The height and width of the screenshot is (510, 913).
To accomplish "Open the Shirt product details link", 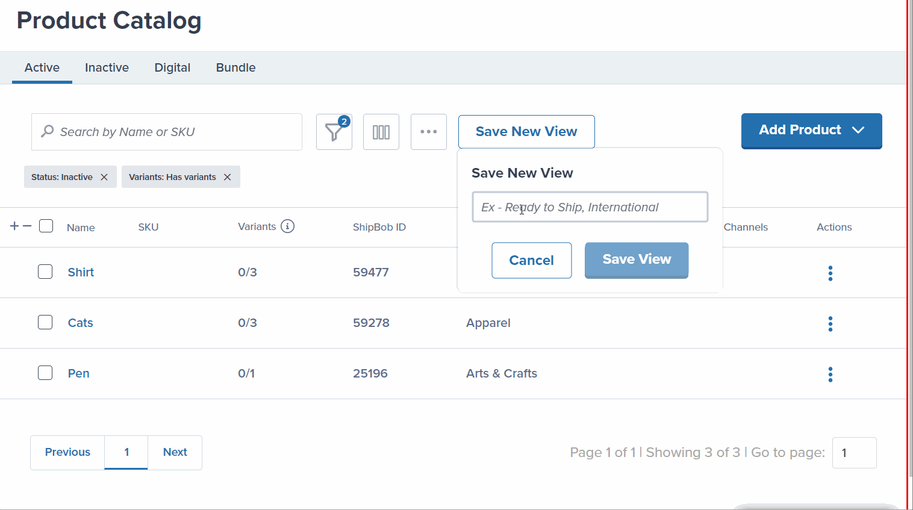I will coord(81,272).
